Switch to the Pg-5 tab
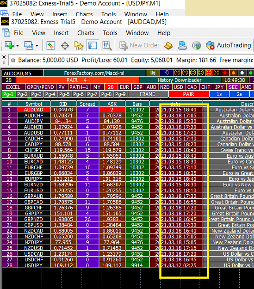The height and width of the screenshot is (289, 254). click(64, 94)
